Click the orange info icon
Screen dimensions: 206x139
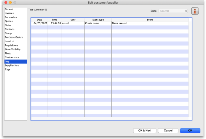195,11
